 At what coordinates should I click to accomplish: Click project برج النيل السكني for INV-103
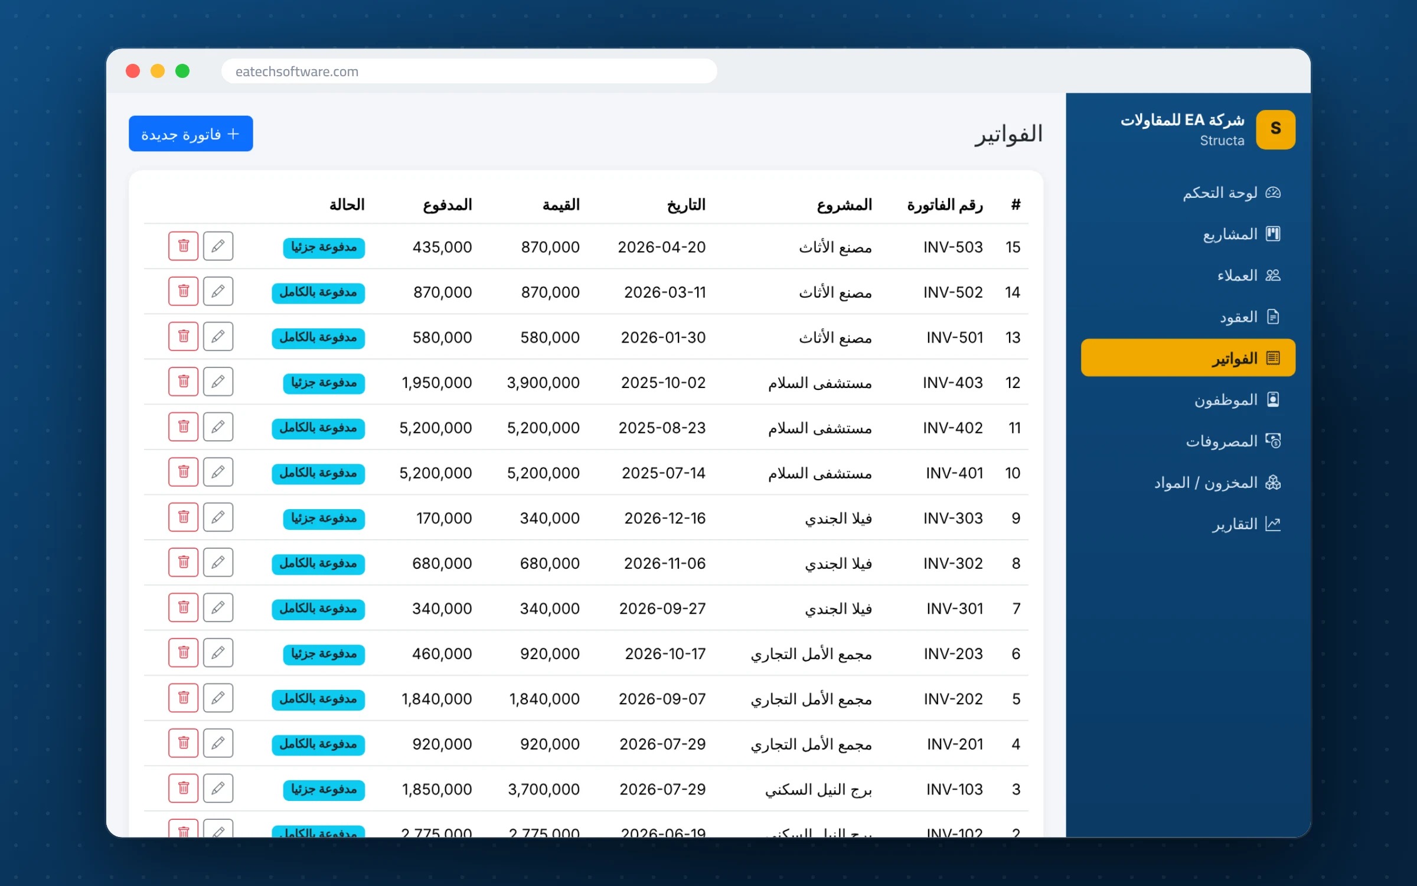[818, 790]
